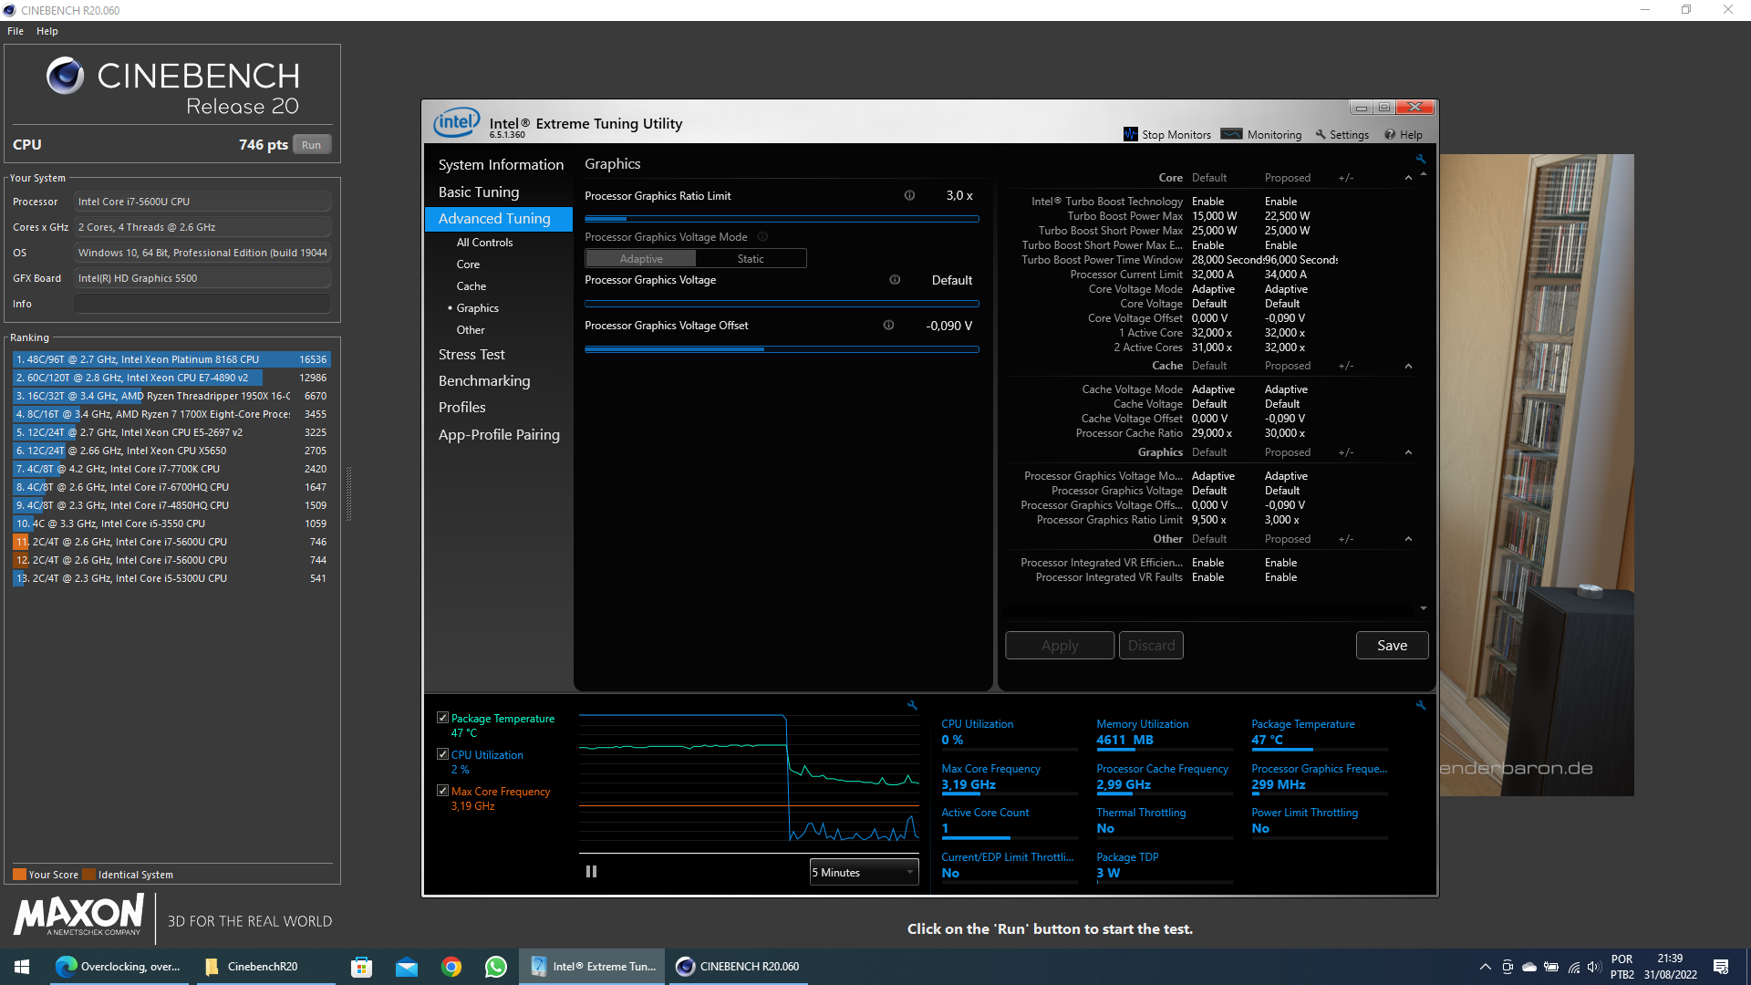This screenshot has width=1751, height=985.
Task: Select Other under Advanced Tuning
Action: (x=471, y=330)
